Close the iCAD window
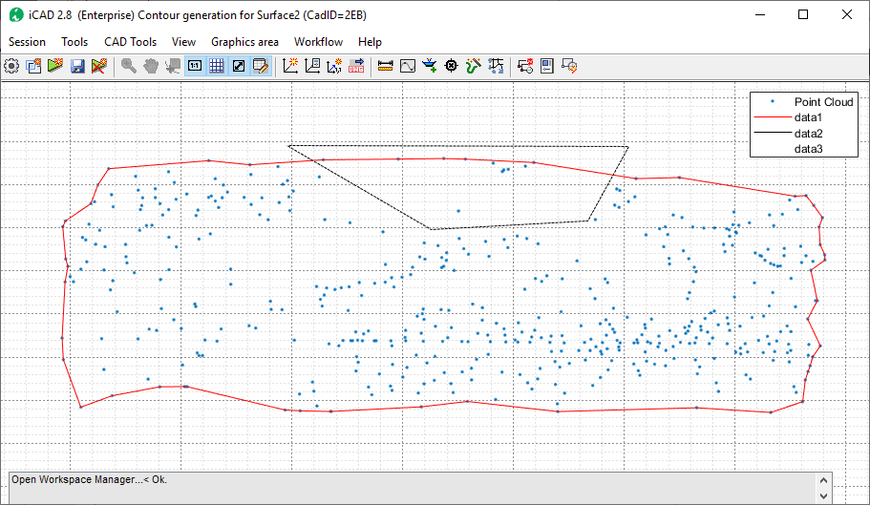 pyautogui.click(x=847, y=15)
